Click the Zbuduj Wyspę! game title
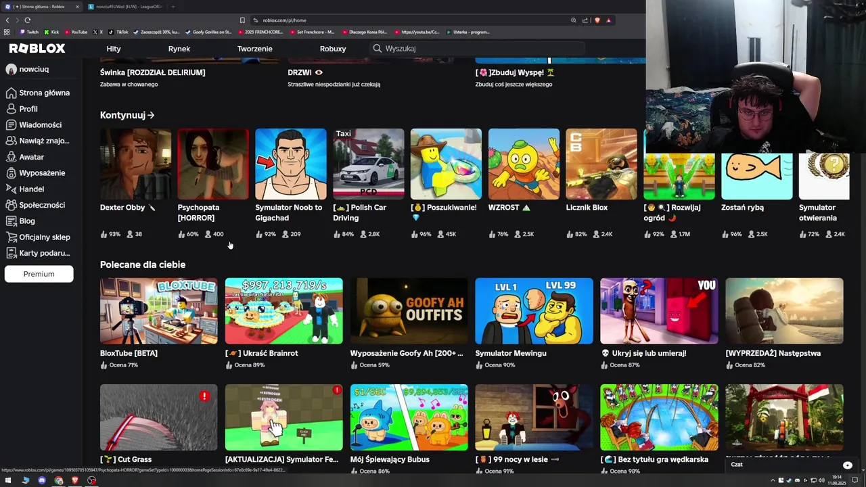866x487 pixels. 515,72
